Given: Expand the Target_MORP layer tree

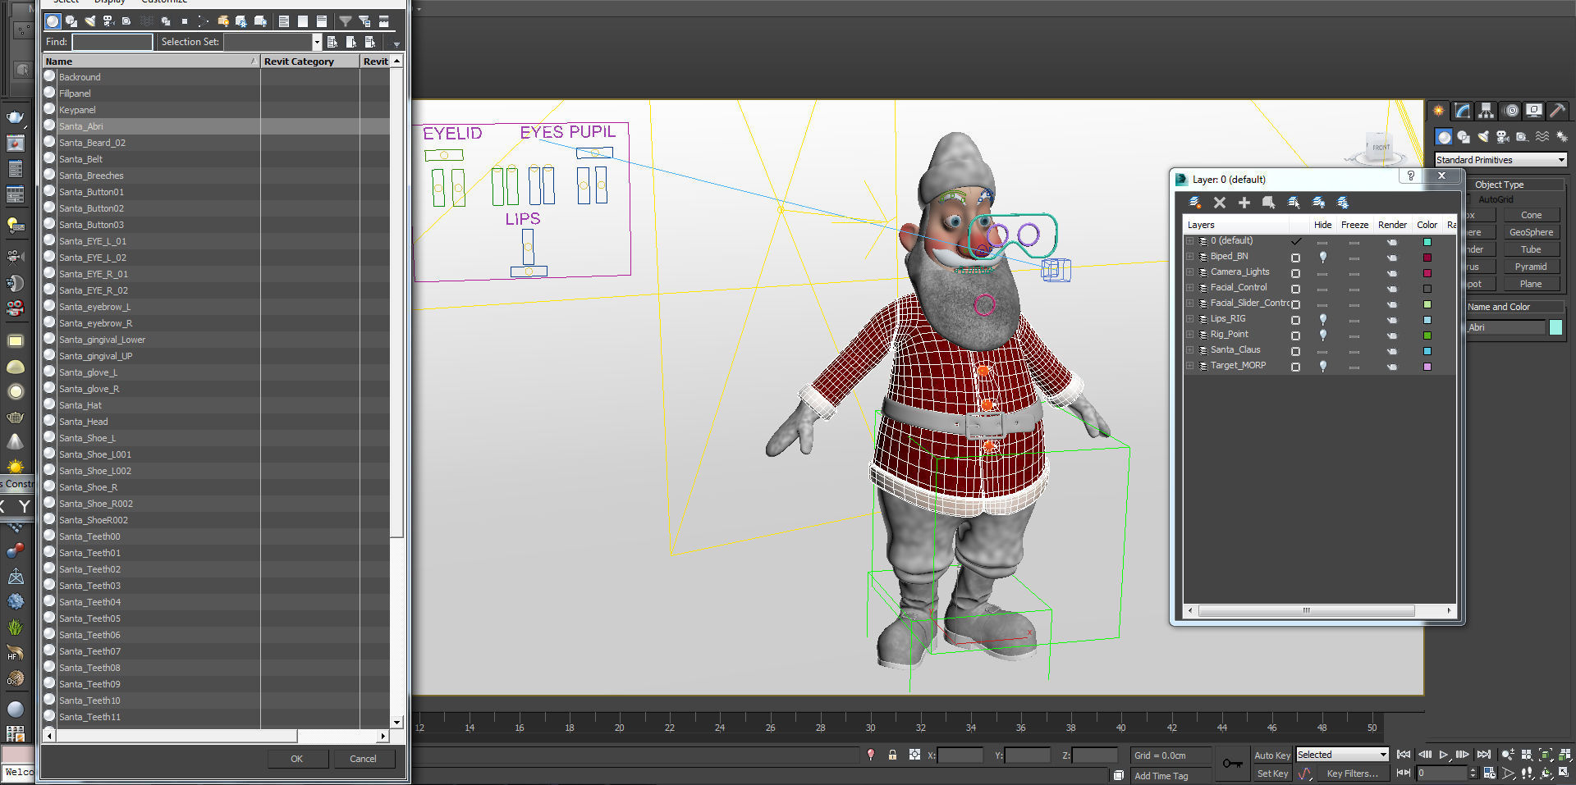Looking at the screenshot, I should 1189,366.
